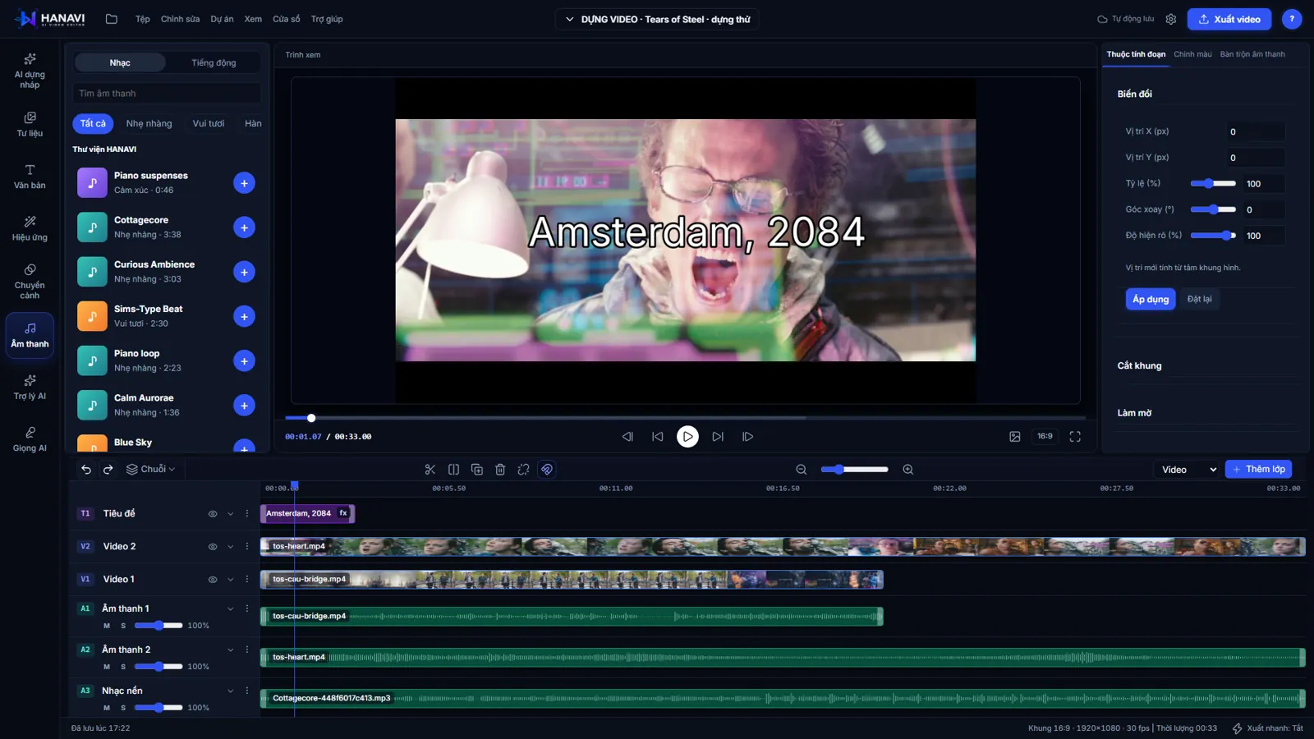This screenshot has width=1314, height=739.
Task: Open the Tư liệu media panel
Action: (x=30, y=124)
